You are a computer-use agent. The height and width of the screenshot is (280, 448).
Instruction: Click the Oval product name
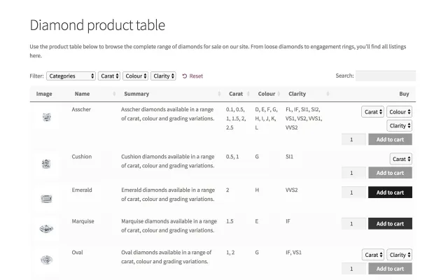(77, 252)
